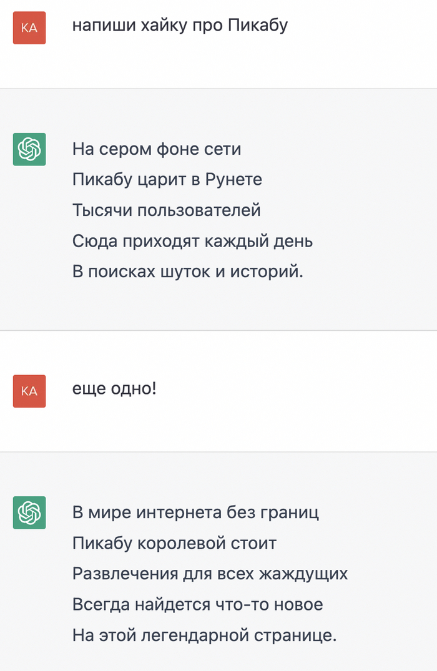
Task: Click the line 'Всегда найдется что-то новое'
Action: pos(198,605)
